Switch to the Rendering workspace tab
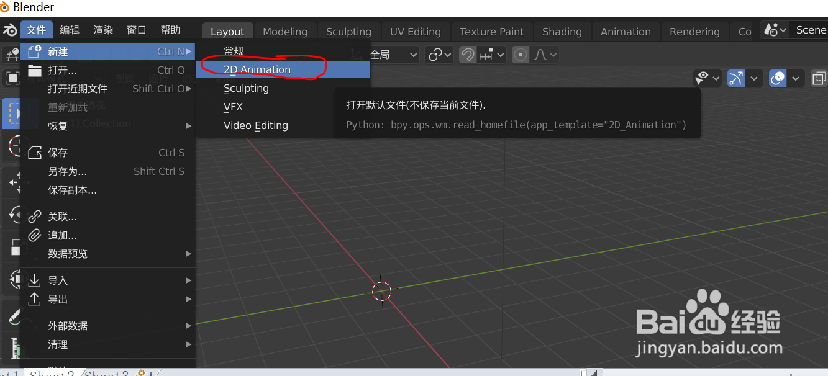Viewport: 828px width, 376px height. tap(694, 31)
